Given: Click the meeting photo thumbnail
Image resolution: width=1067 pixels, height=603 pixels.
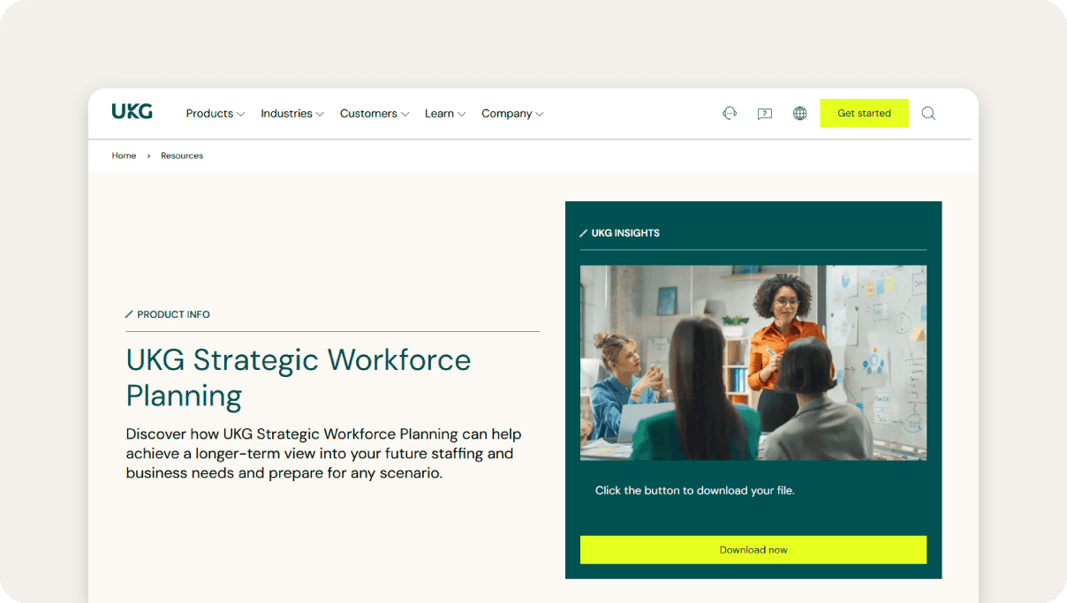Looking at the screenshot, I should 753,363.
